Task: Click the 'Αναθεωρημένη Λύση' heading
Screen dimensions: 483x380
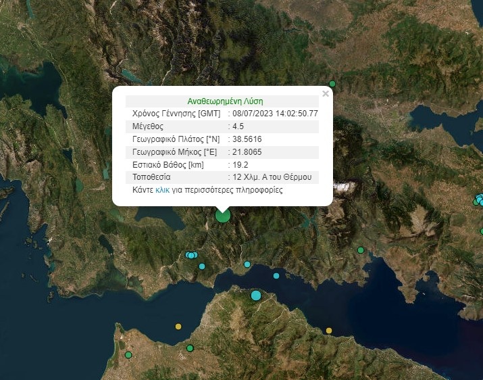Action: pyautogui.click(x=225, y=101)
